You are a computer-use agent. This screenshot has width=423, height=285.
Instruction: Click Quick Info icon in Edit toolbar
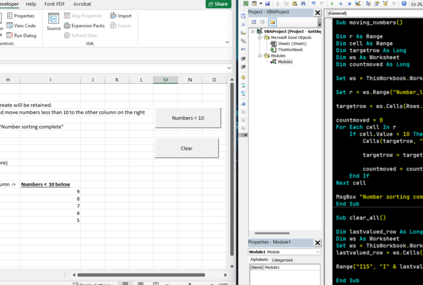tap(243, 33)
